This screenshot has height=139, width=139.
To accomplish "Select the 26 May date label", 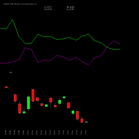I will 15,132.
